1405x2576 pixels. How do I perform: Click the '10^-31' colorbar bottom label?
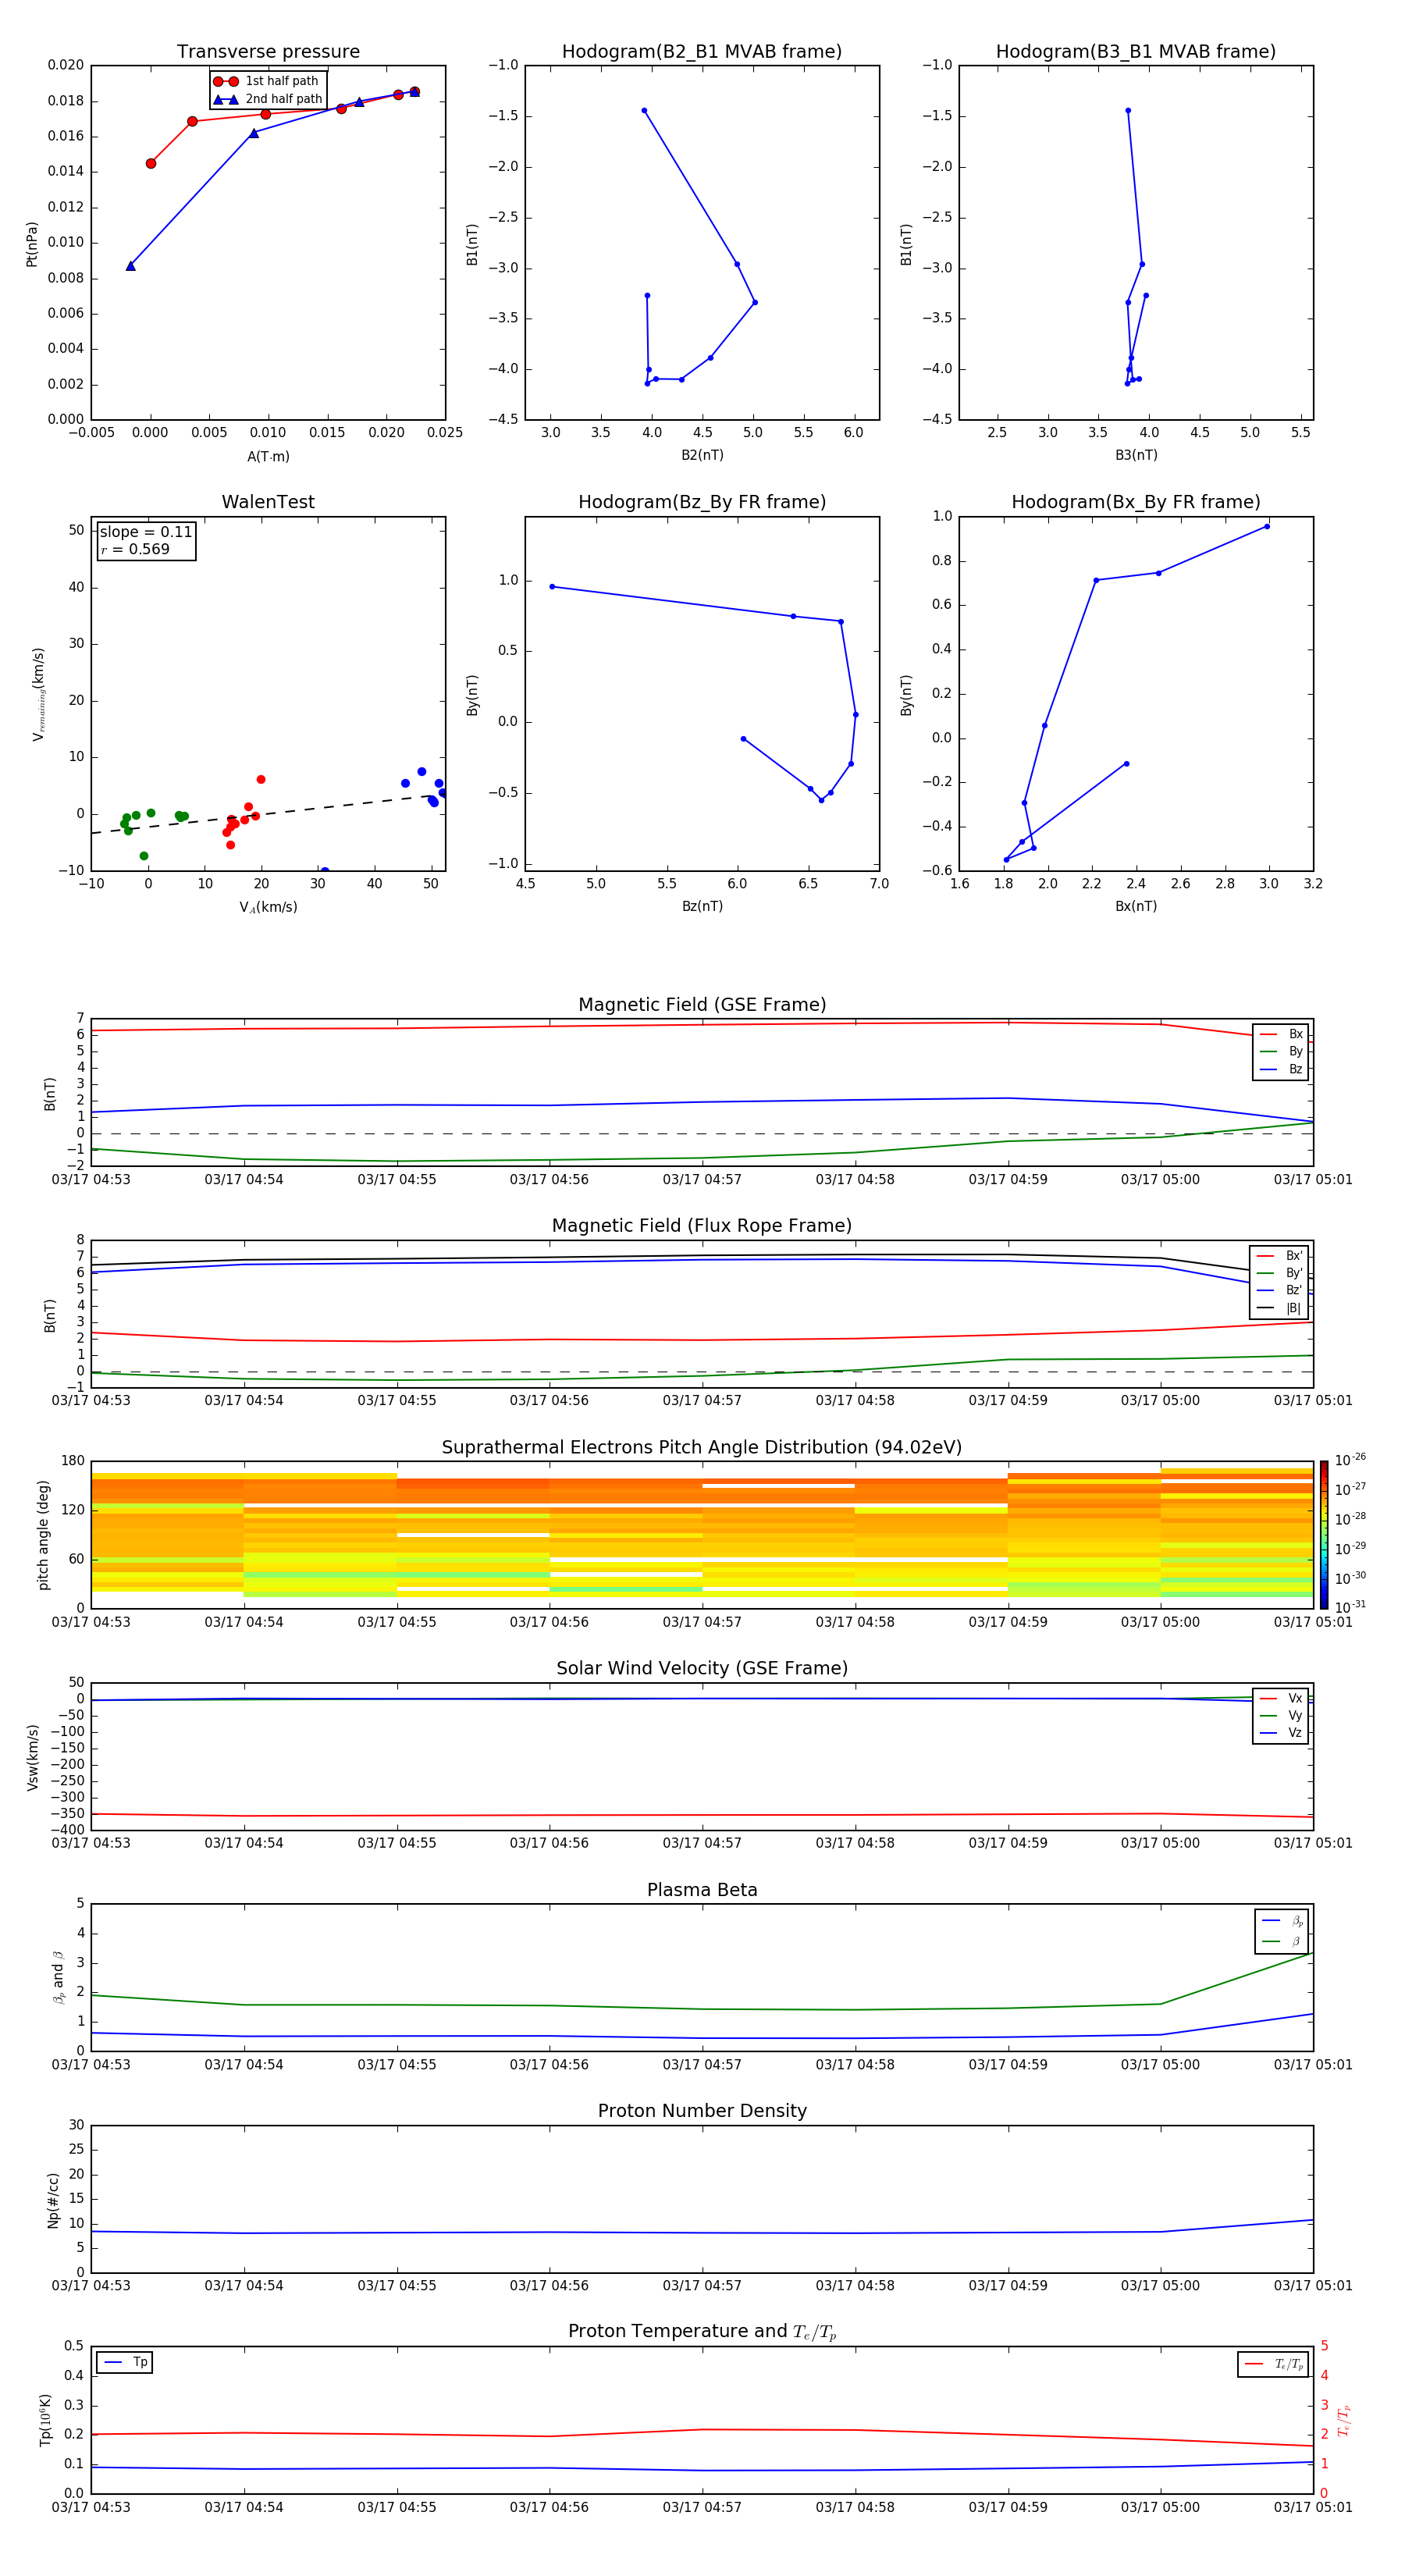pos(1350,1607)
